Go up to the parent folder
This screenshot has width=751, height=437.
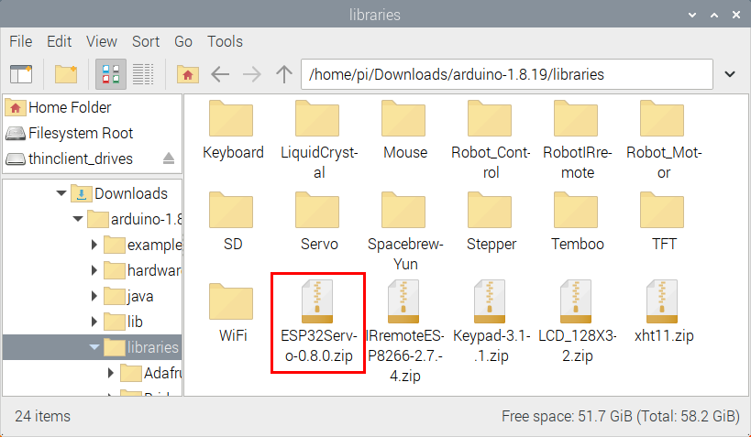[284, 74]
